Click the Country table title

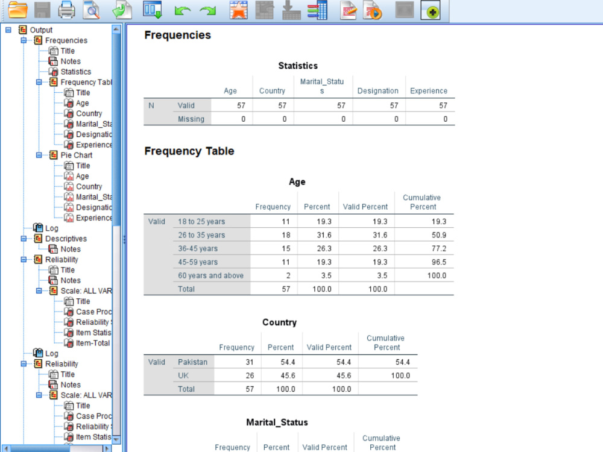click(280, 322)
